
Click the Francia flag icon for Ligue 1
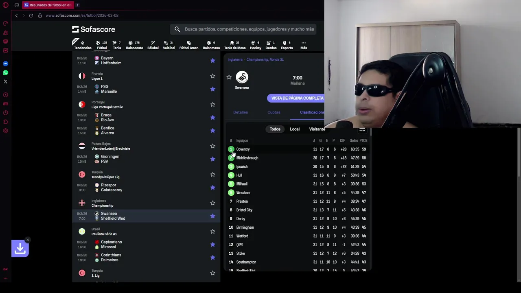pyautogui.click(x=82, y=76)
